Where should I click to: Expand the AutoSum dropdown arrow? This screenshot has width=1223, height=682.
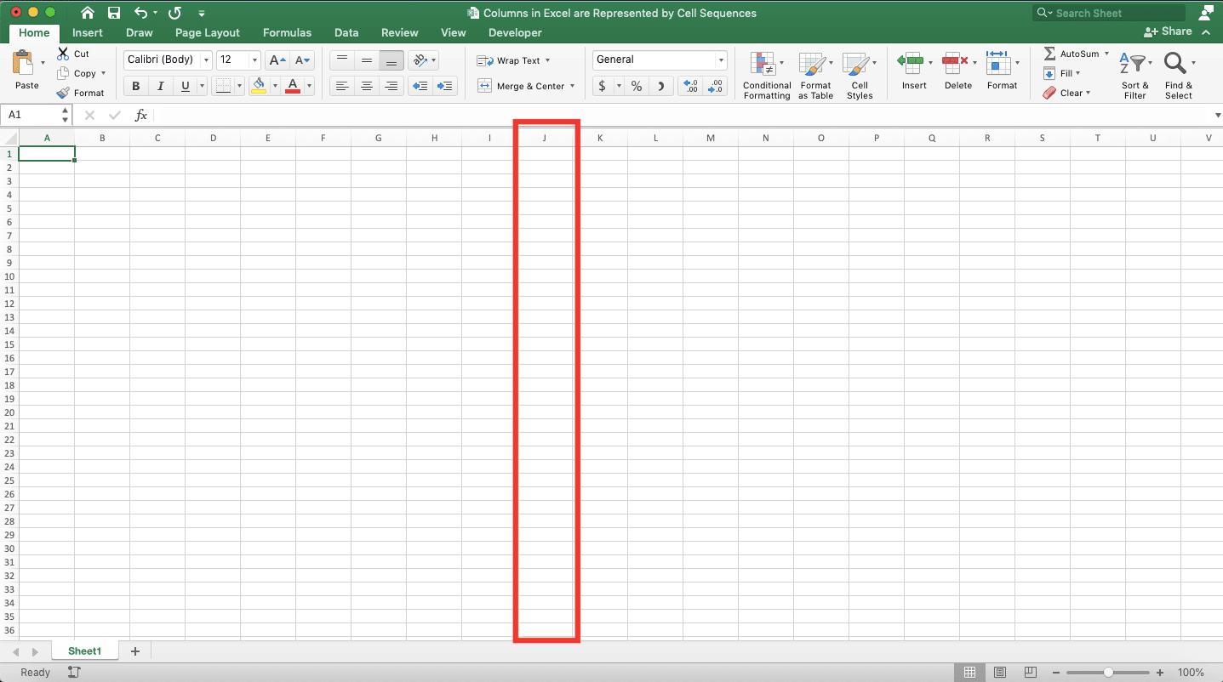coord(1106,54)
